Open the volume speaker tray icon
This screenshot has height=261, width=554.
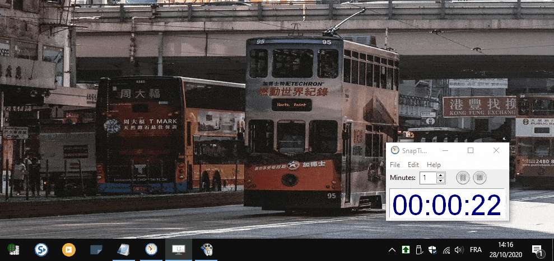tap(459, 250)
